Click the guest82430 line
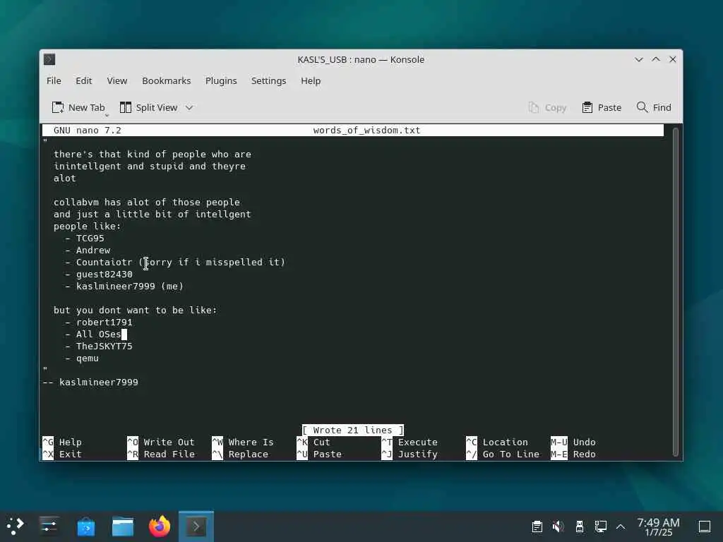Image resolution: width=723 pixels, height=542 pixels. 99,275
